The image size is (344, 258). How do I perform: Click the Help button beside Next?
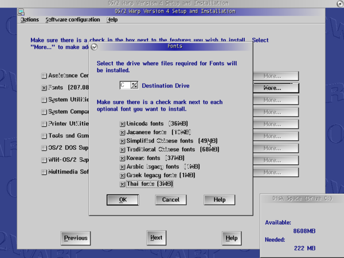[232, 238]
